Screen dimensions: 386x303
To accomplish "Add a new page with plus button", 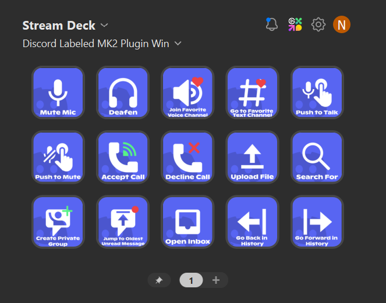I will (x=216, y=280).
